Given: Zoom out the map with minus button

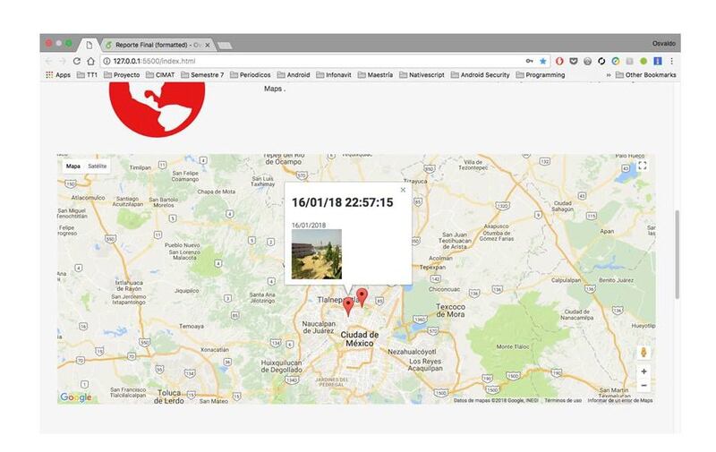Looking at the screenshot, I should pos(644,386).
